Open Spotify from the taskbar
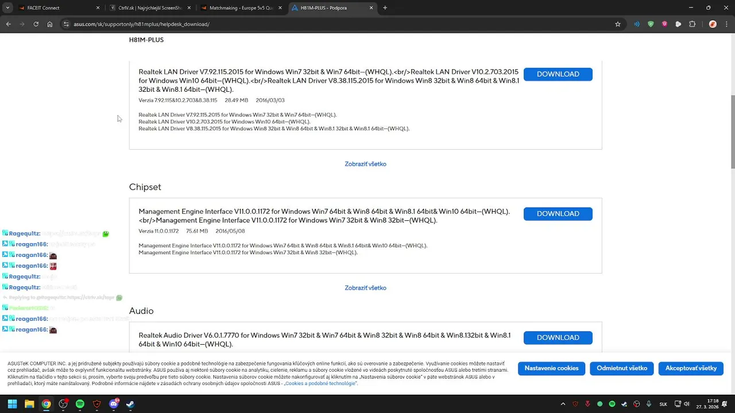The height and width of the screenshot is (413, 735). pos(80,404)
